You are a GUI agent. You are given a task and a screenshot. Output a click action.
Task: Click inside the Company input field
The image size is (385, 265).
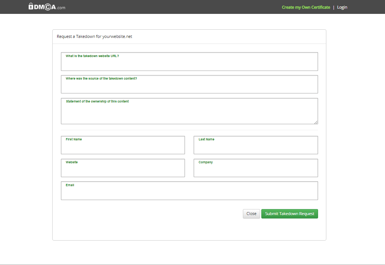[x=256, y=170]
